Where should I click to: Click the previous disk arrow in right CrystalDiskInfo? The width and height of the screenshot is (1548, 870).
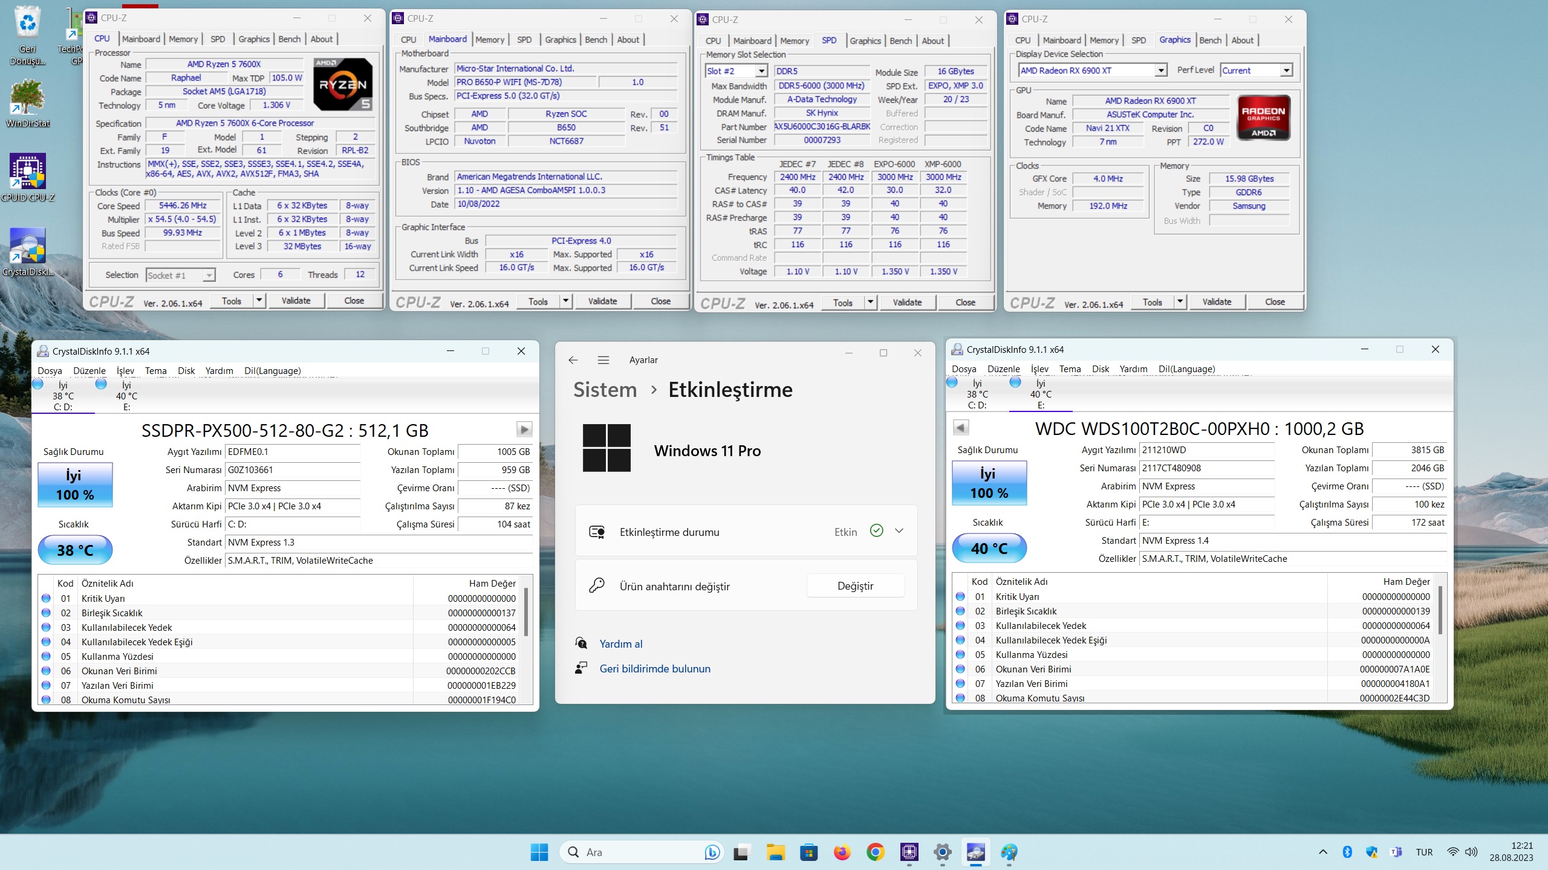961,428
